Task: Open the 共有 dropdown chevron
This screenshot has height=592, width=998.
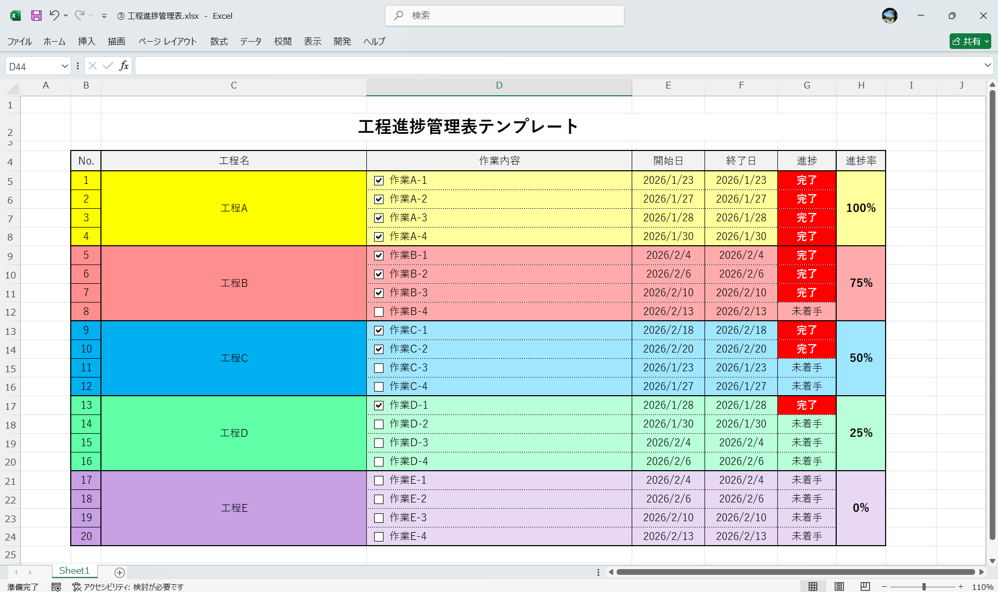Action: coord(987,41)
